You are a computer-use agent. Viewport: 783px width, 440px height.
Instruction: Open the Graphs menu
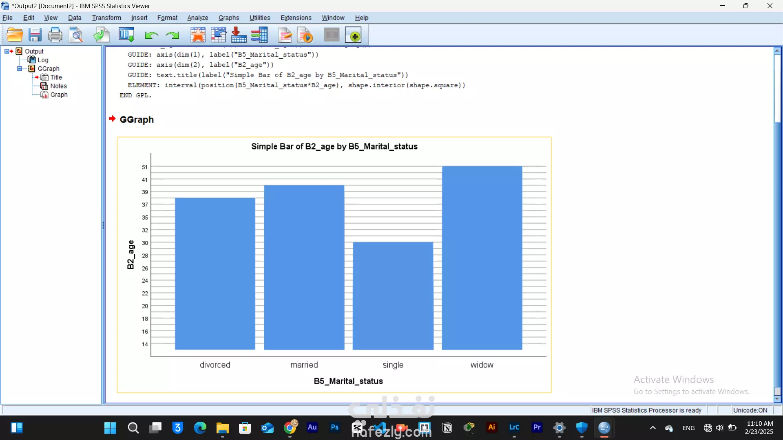coord(228,18)
